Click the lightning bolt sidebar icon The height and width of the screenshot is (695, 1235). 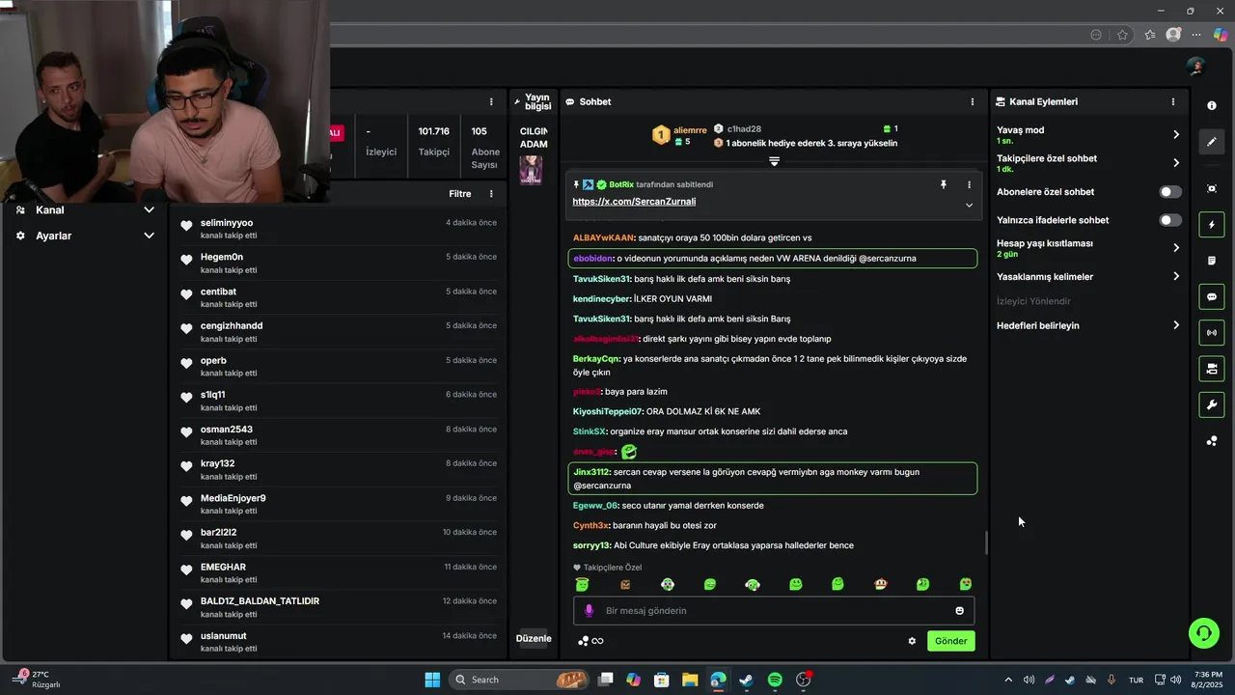tap(1212, 225)
